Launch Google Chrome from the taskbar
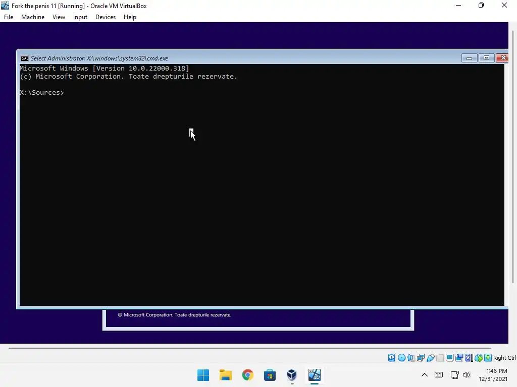The height and width of the screenshot is (387, 517). 247,375
